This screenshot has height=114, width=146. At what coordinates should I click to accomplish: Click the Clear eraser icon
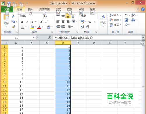click(126, 25)
